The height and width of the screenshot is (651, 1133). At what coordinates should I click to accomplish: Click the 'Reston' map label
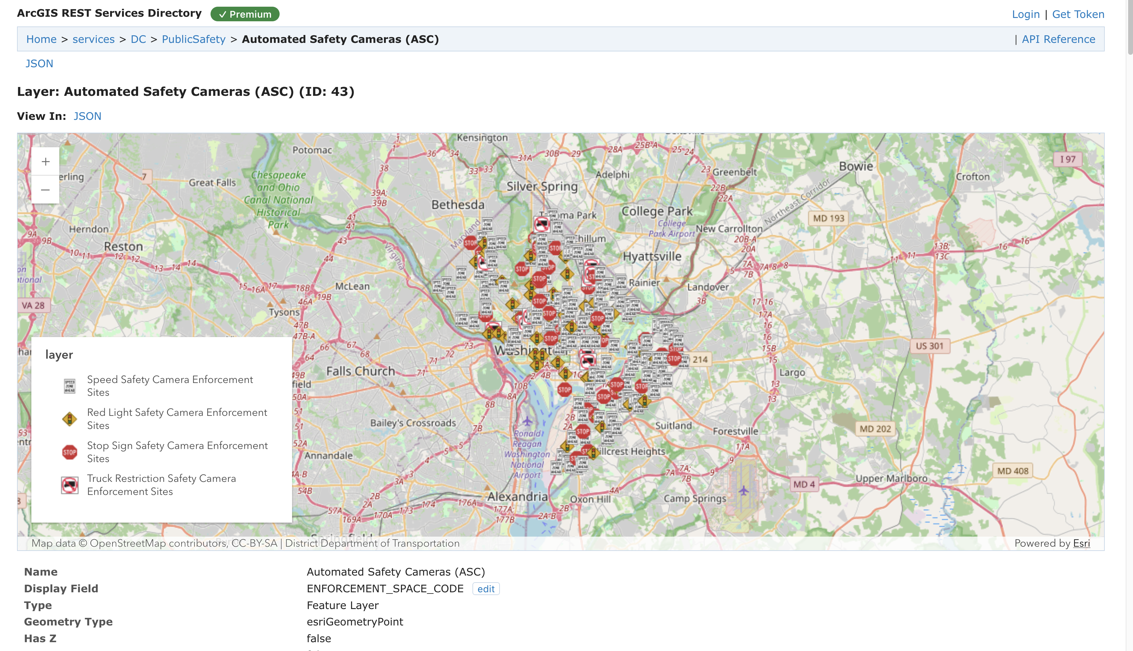124,246
